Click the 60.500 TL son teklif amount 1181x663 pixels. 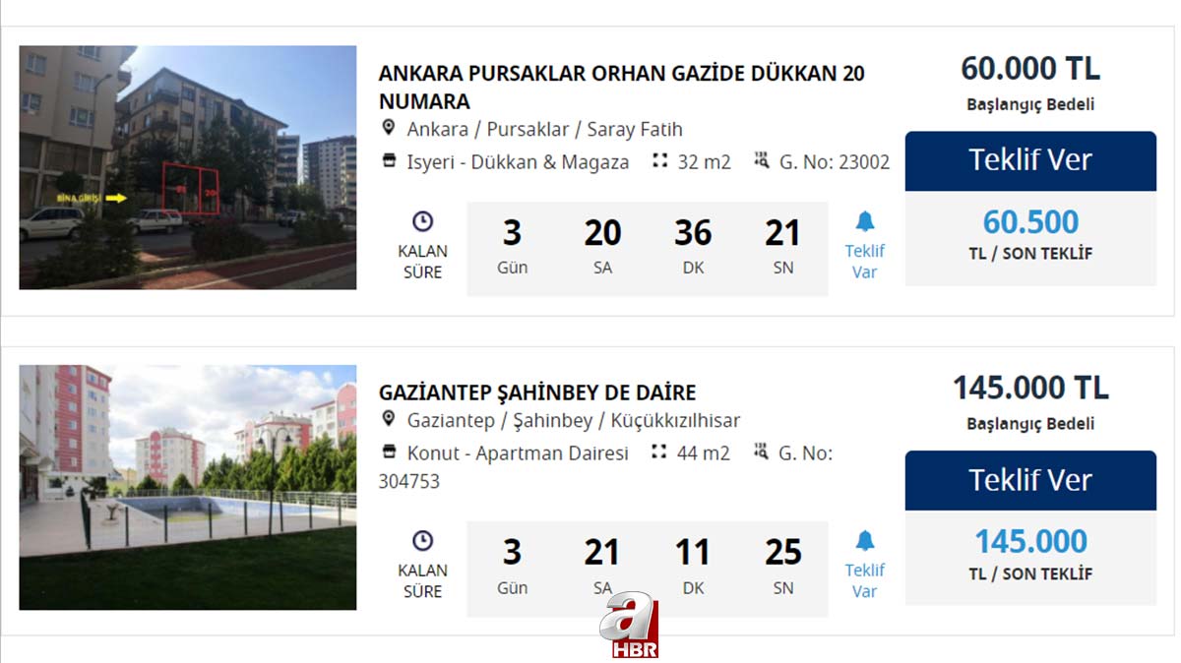click(1030, 222)
